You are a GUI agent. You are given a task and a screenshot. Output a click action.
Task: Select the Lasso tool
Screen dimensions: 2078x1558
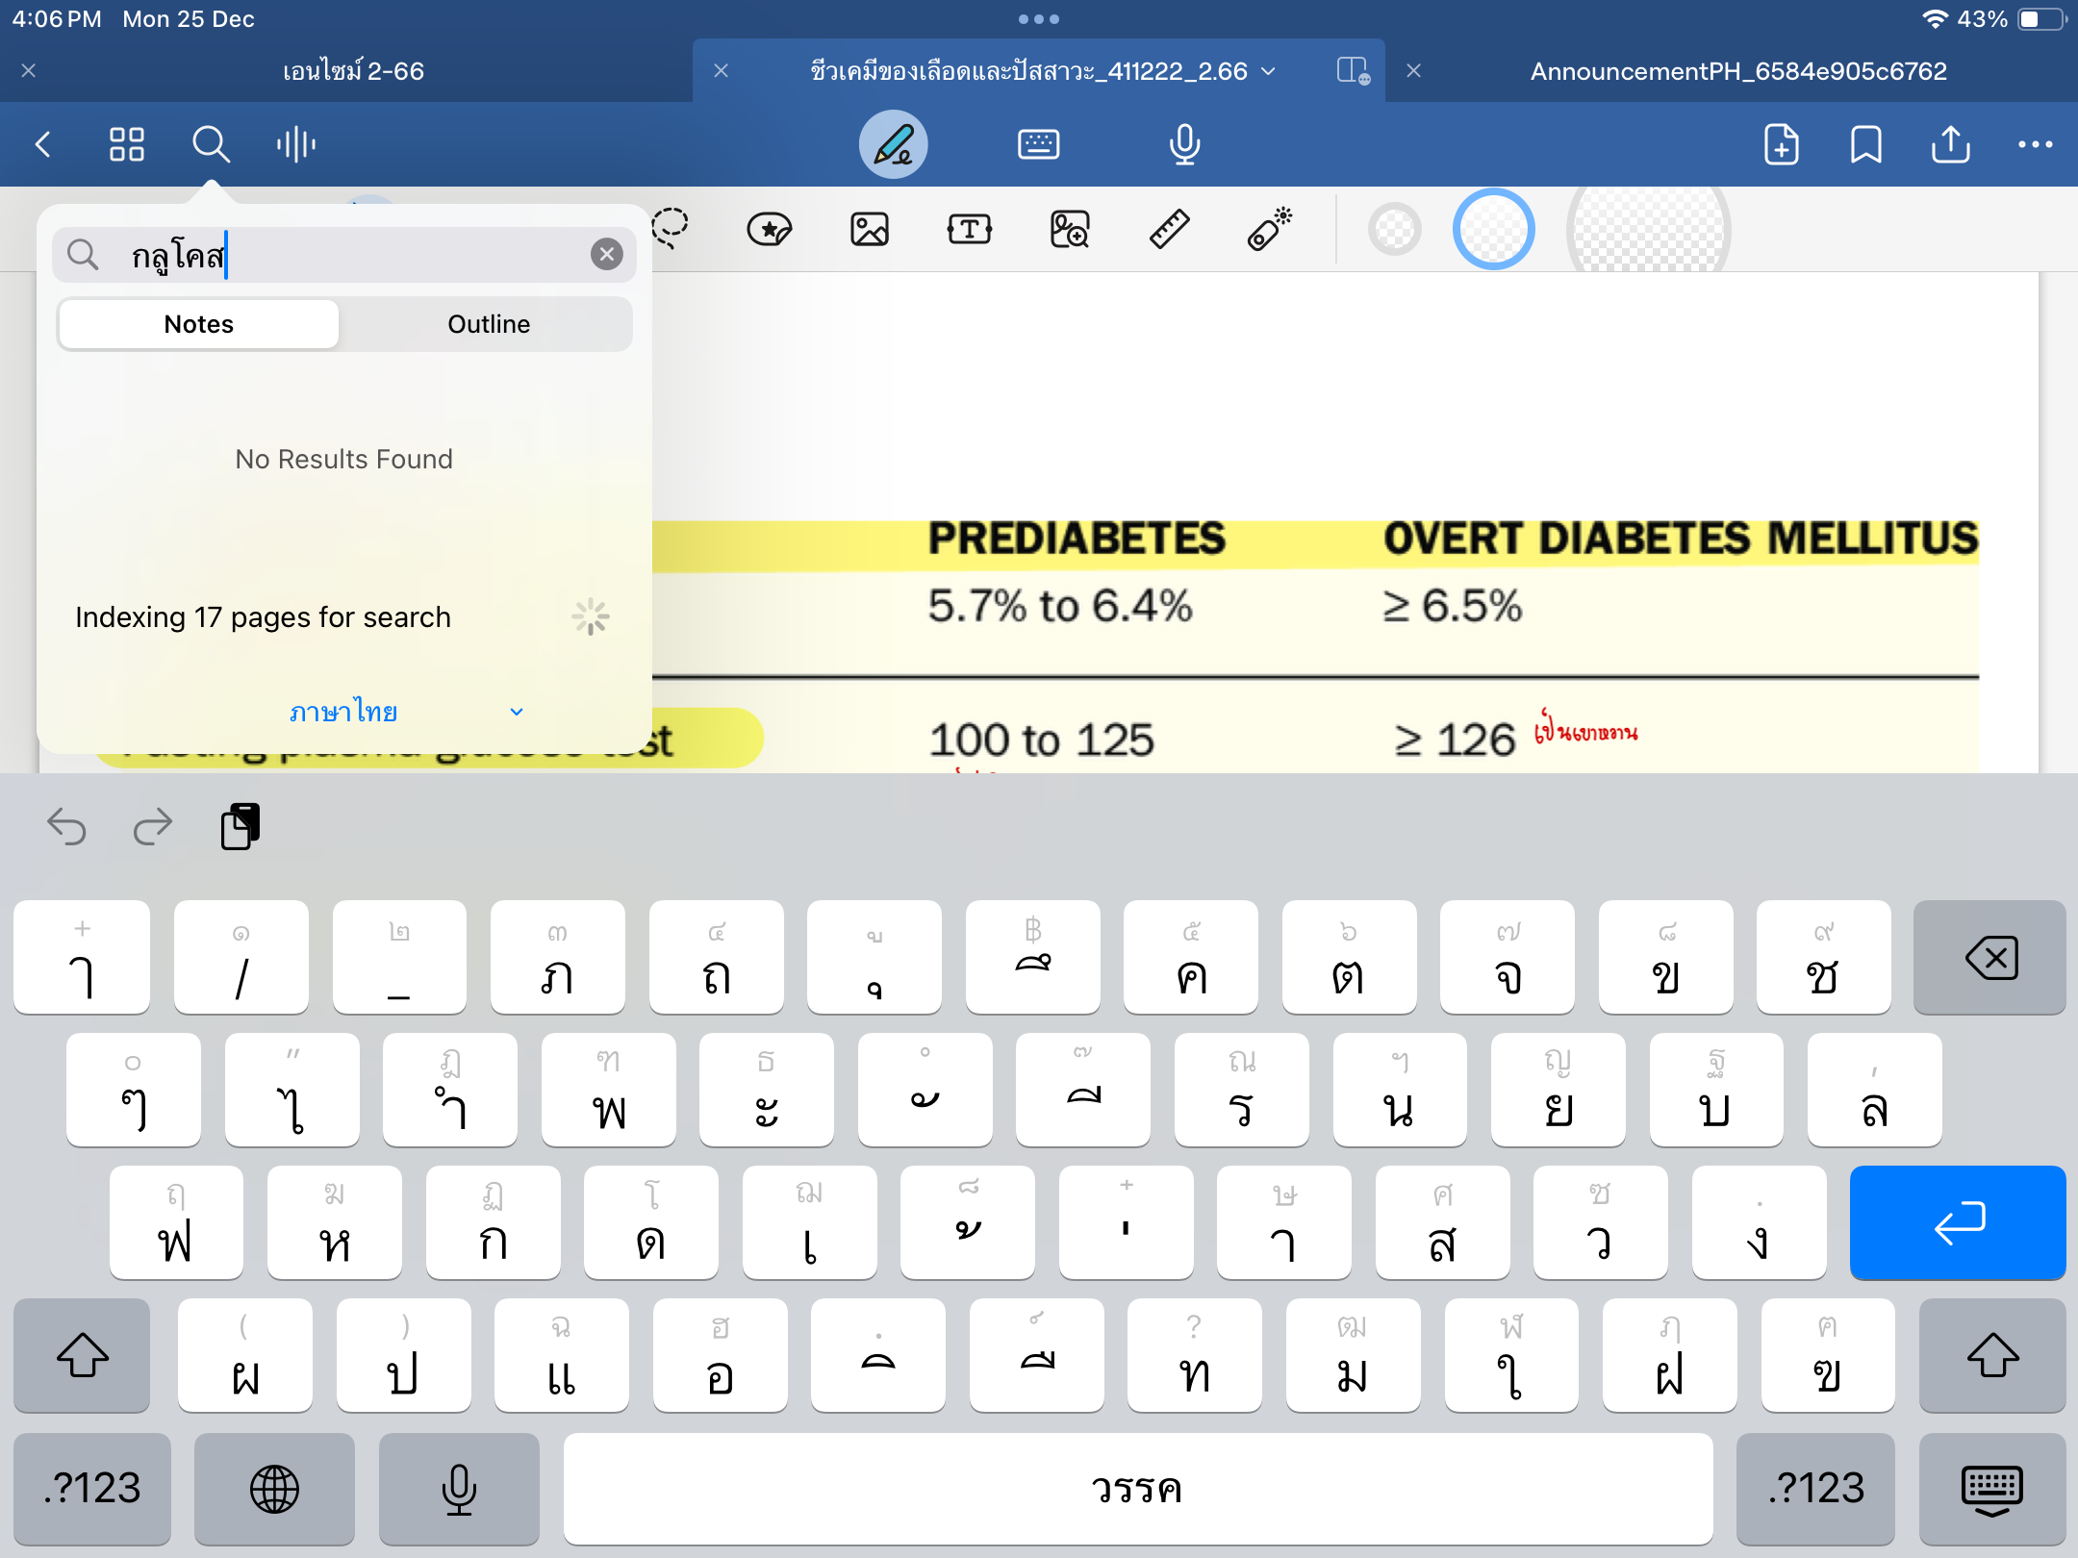[671, 229]
